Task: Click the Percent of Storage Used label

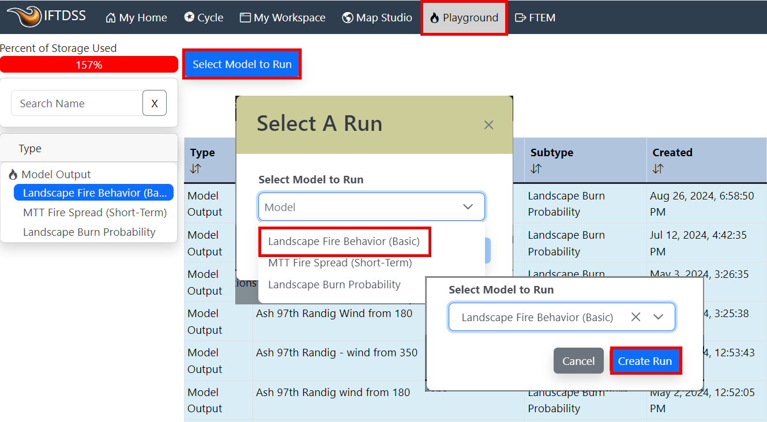Action: point(58,48)
